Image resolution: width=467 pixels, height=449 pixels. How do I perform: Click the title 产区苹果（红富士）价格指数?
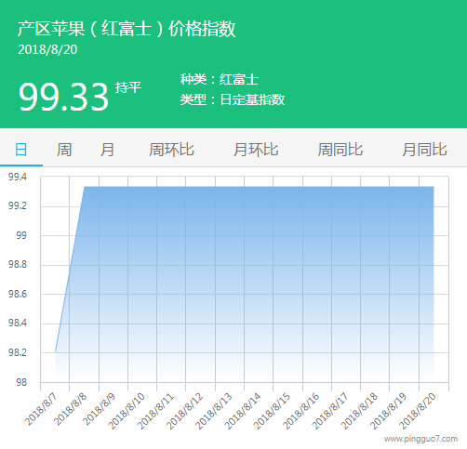(x=127, y=29)
